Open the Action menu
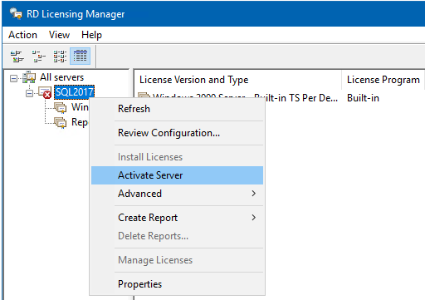 (x=22, y=35)
